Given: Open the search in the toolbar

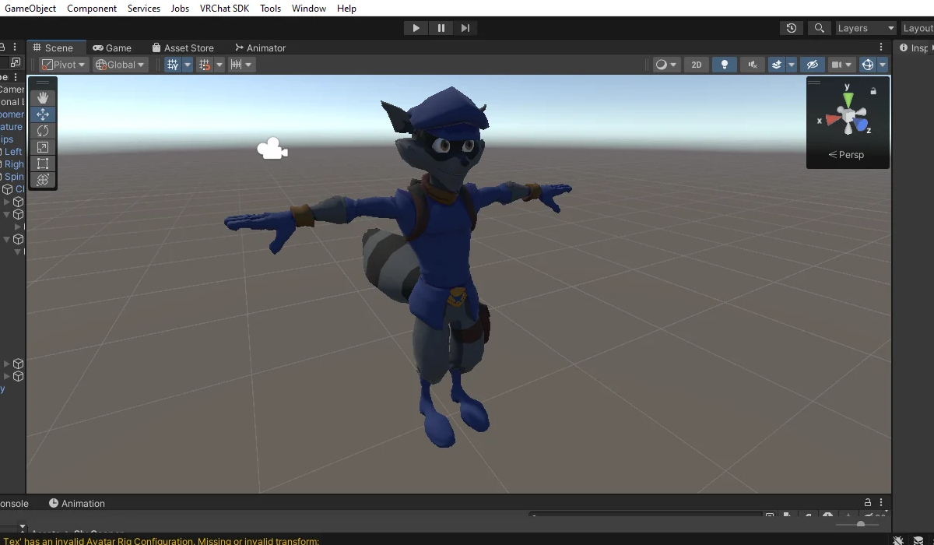Looking at the screenshot, I should [x=819, y=27].
